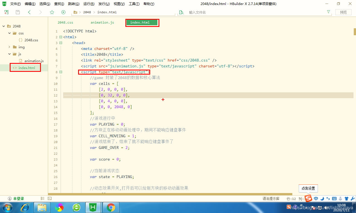
Task: Click the favorite star icon in toolbar
Action: click(x=52, y=12)
